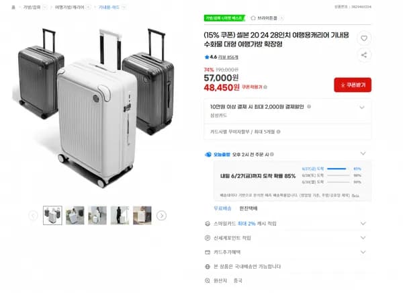This screenshot has height=293, width=403.
Task: Click the previous thumbnails left arrow
Action: pyautogui.click(x=33, y=216)
